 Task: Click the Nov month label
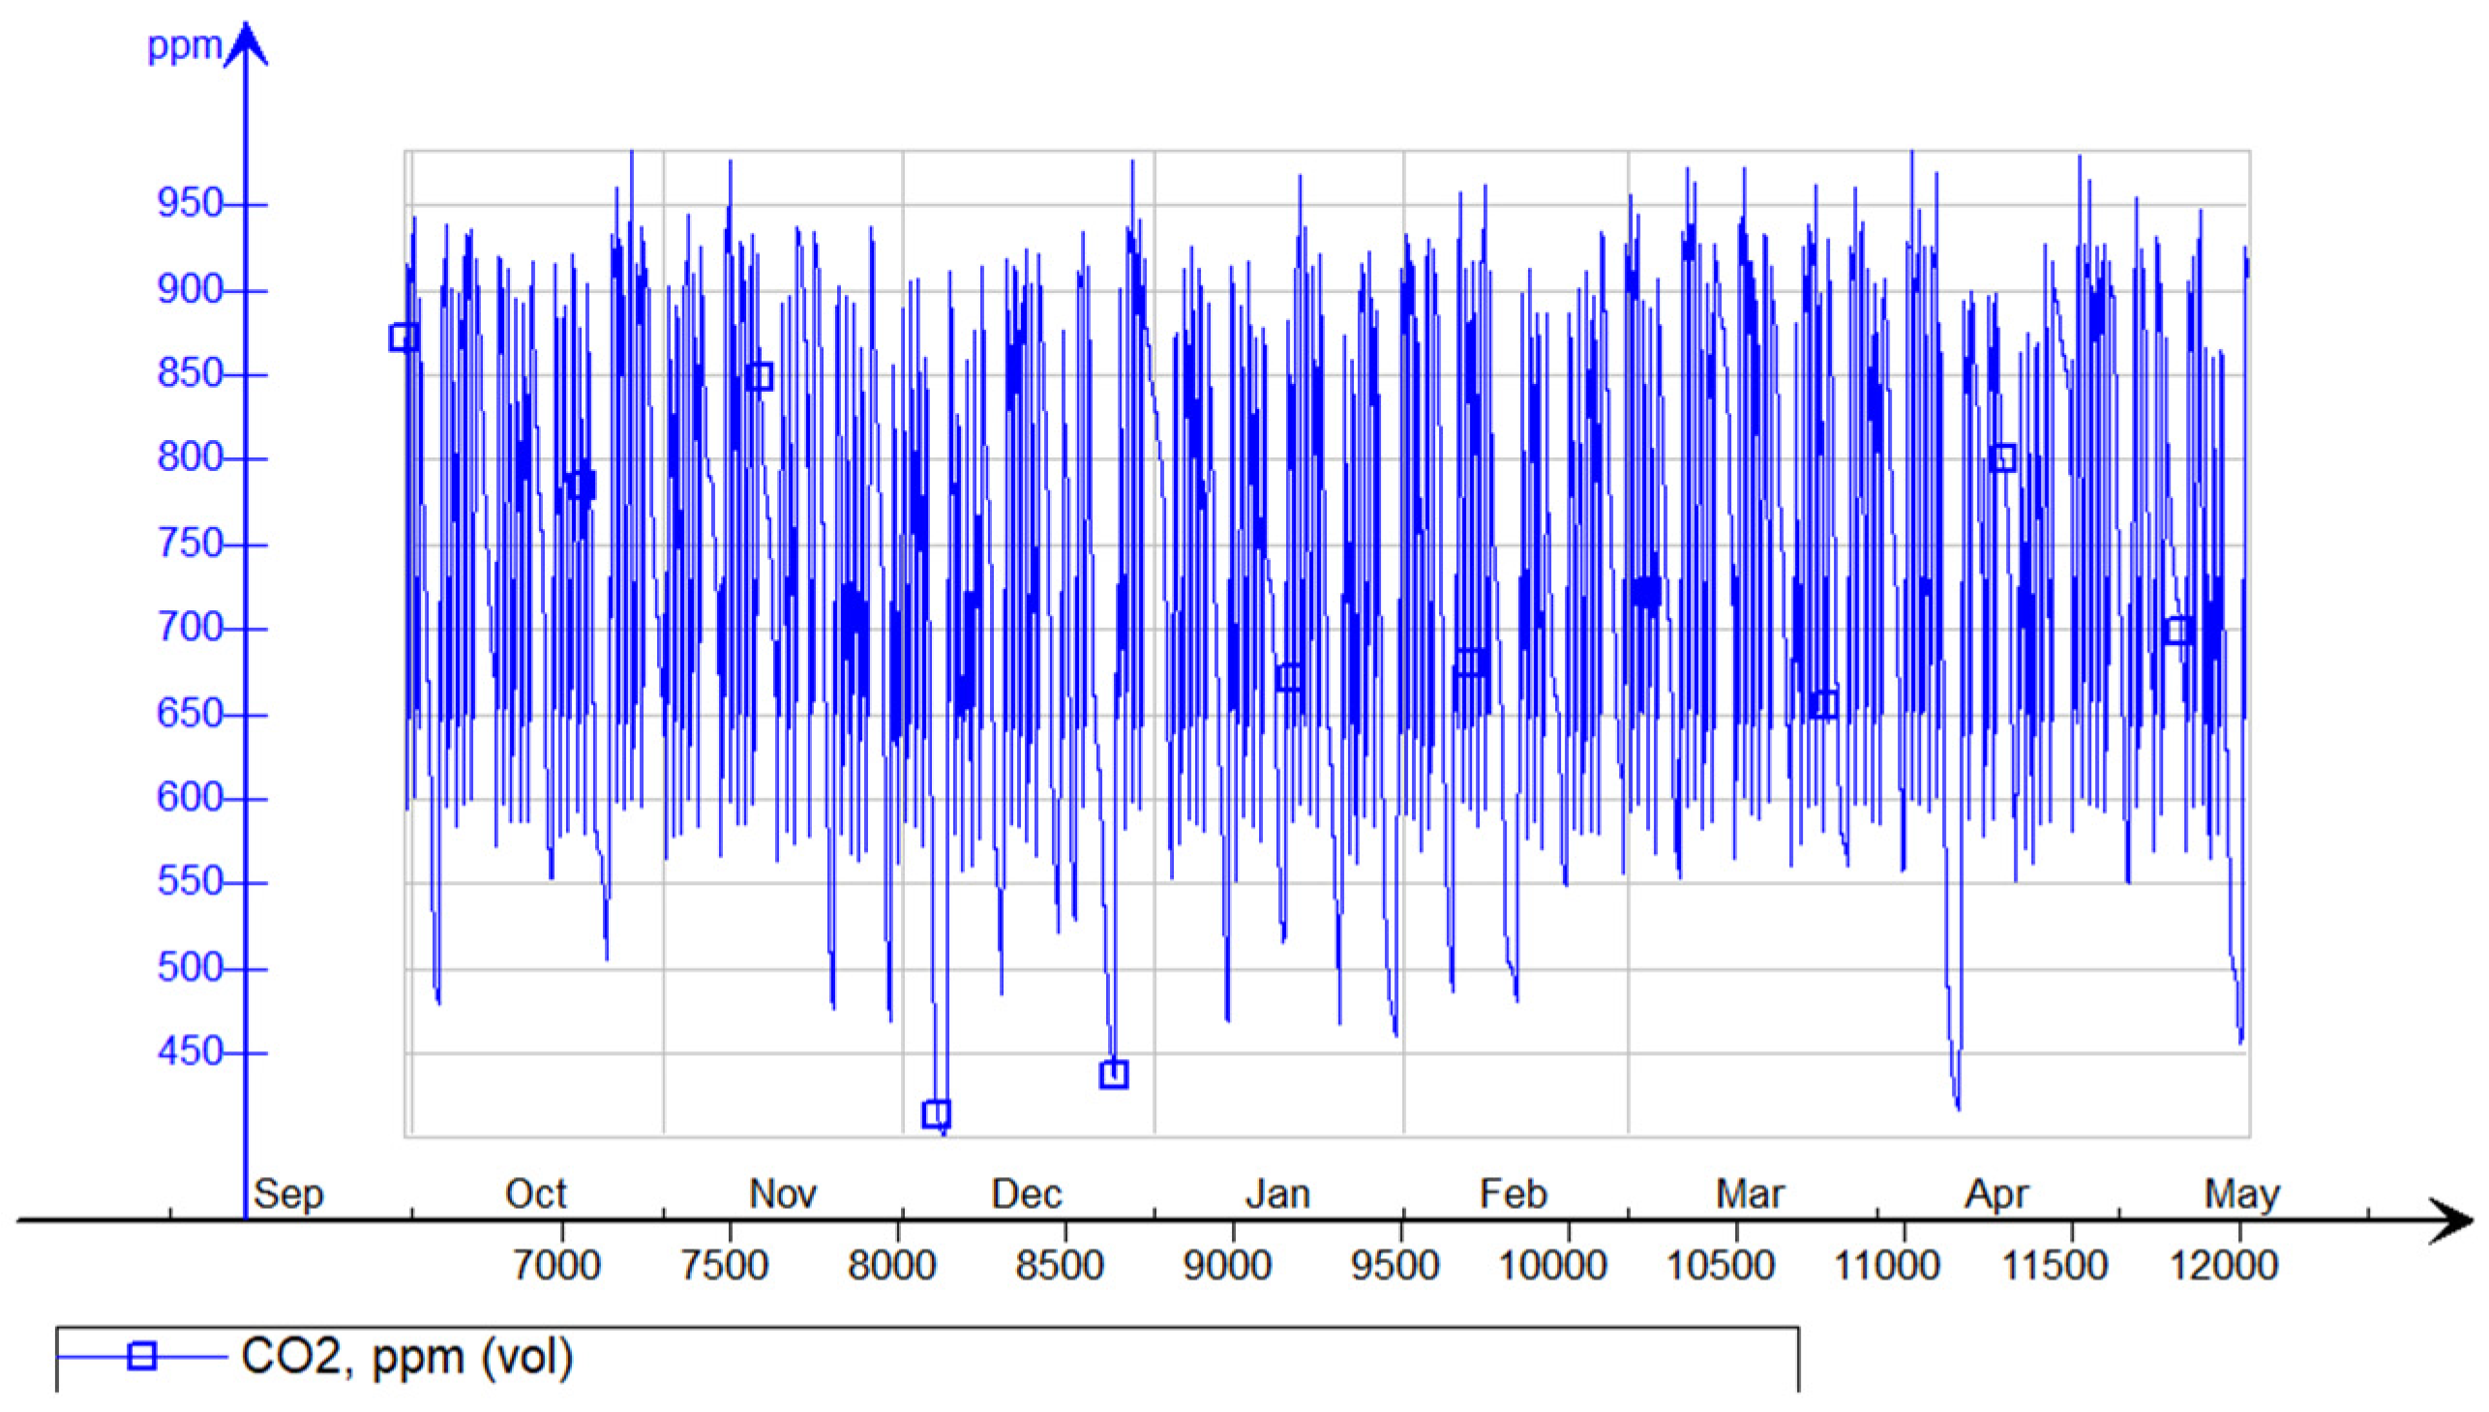click(783, 1194)
